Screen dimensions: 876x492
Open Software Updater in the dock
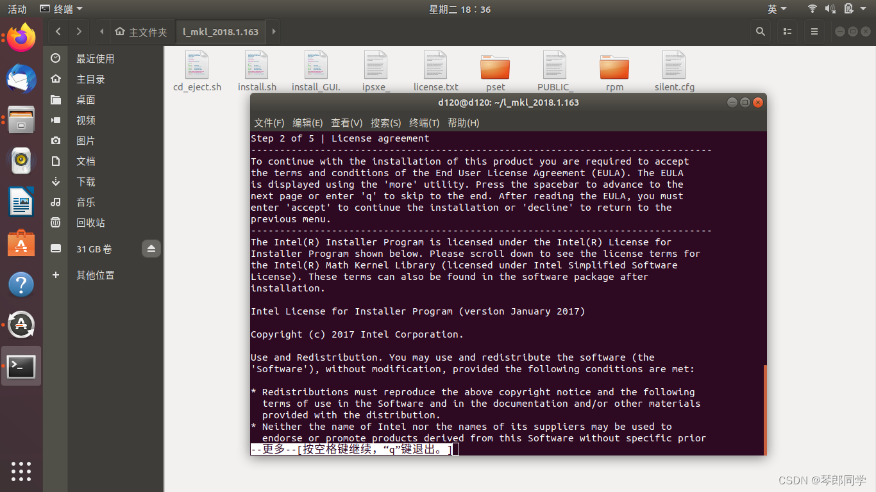(21, 325)
